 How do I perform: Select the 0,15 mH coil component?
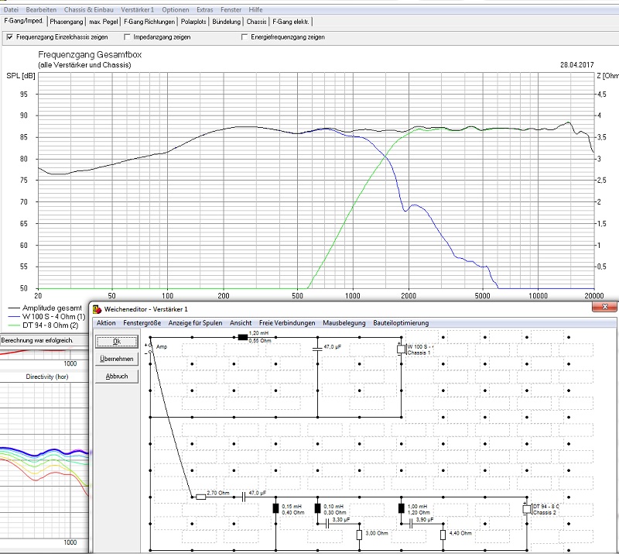[275, 508]
